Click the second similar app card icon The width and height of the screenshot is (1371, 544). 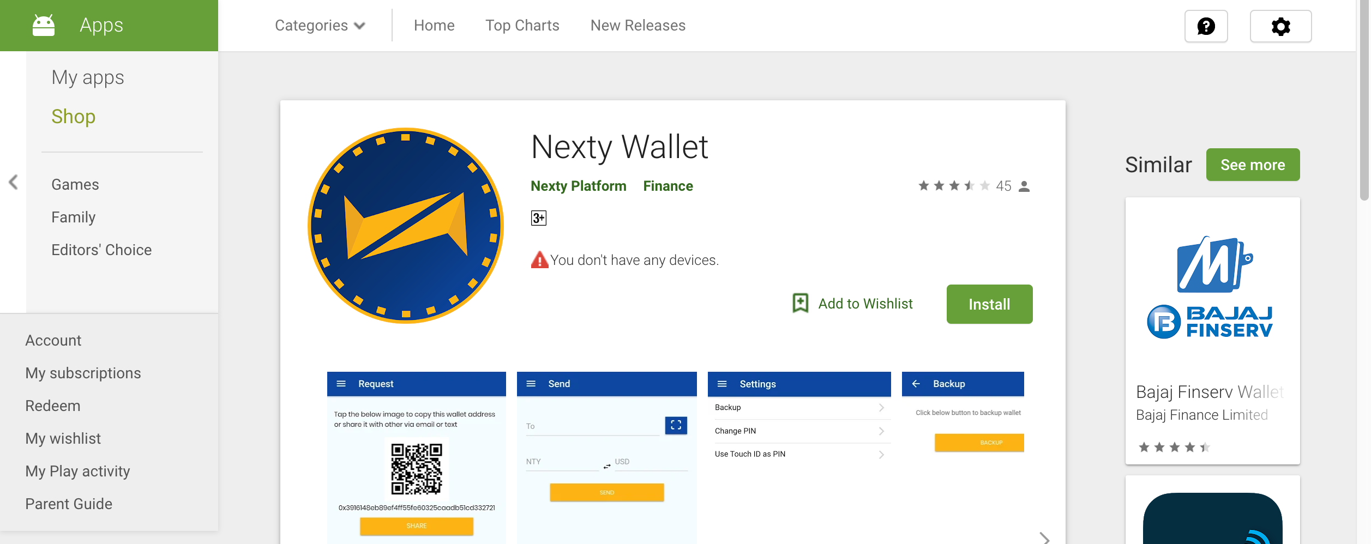[x=1212, y=518]
